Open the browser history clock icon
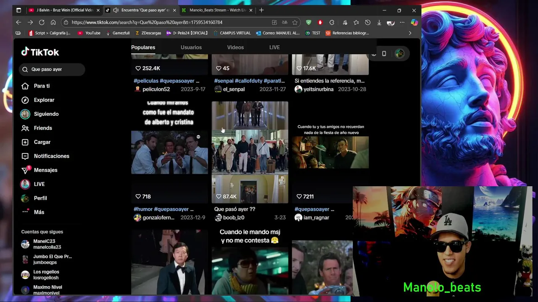 click(x=368, y=22)
